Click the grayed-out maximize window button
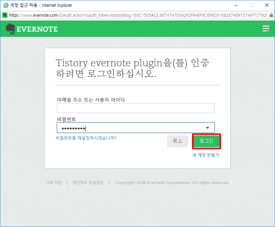275x227 pixels. click(251, 5)
